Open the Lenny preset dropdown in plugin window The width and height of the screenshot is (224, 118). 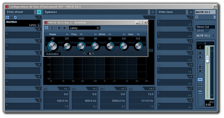tap(98, 28)
